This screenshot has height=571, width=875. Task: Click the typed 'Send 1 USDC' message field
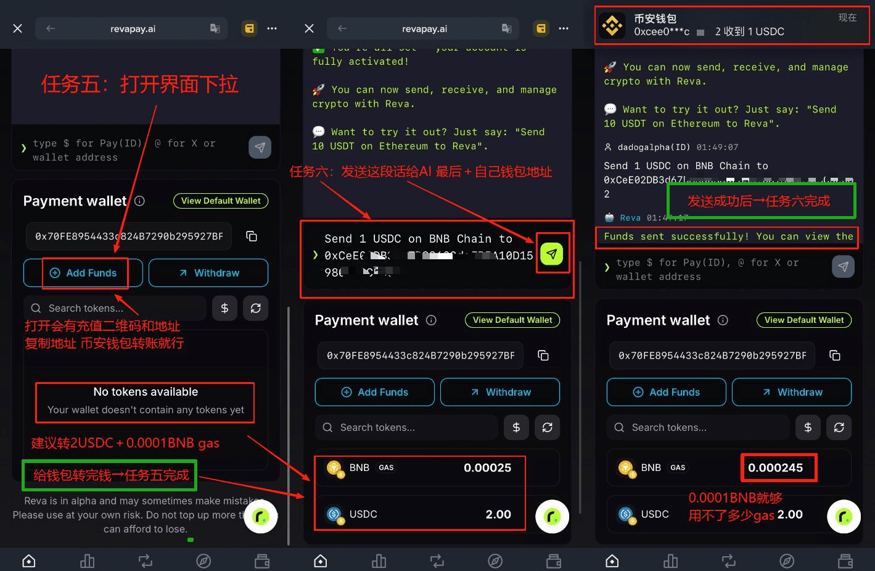click(425, 255)
